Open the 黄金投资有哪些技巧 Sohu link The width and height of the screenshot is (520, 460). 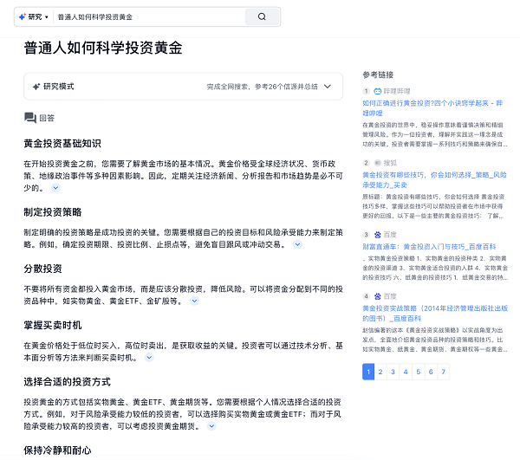[x=433, y=179]
